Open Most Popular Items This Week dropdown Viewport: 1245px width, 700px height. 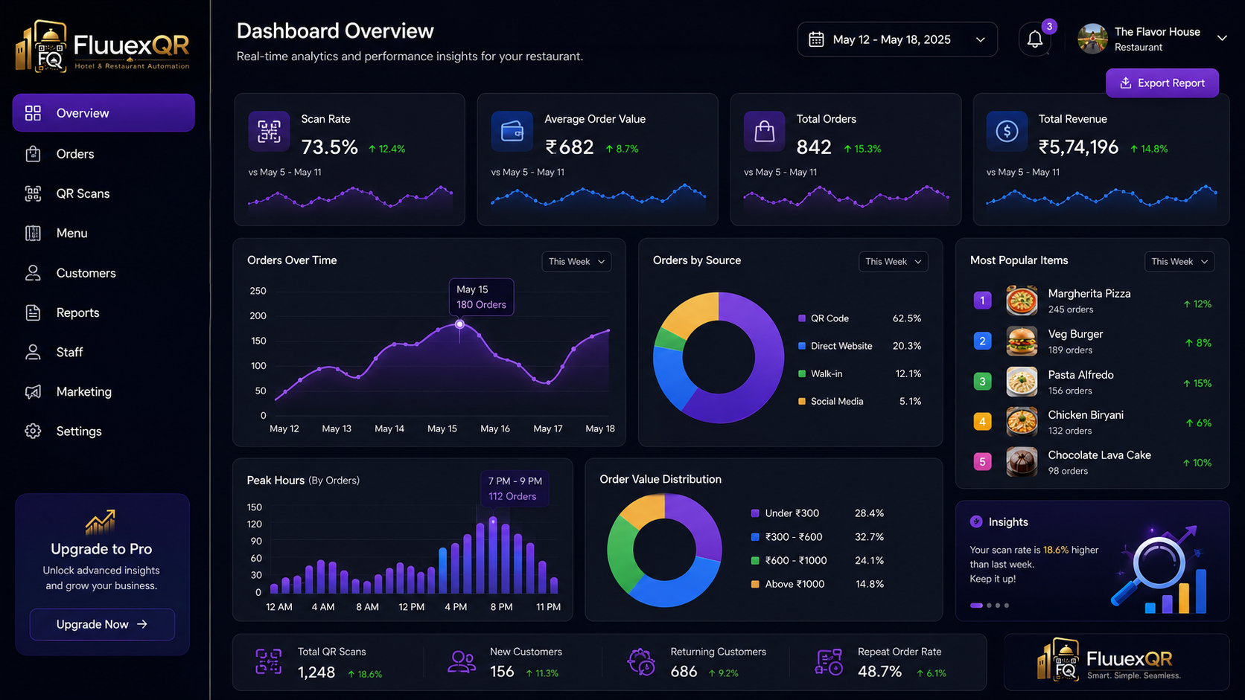point(1179,261)
